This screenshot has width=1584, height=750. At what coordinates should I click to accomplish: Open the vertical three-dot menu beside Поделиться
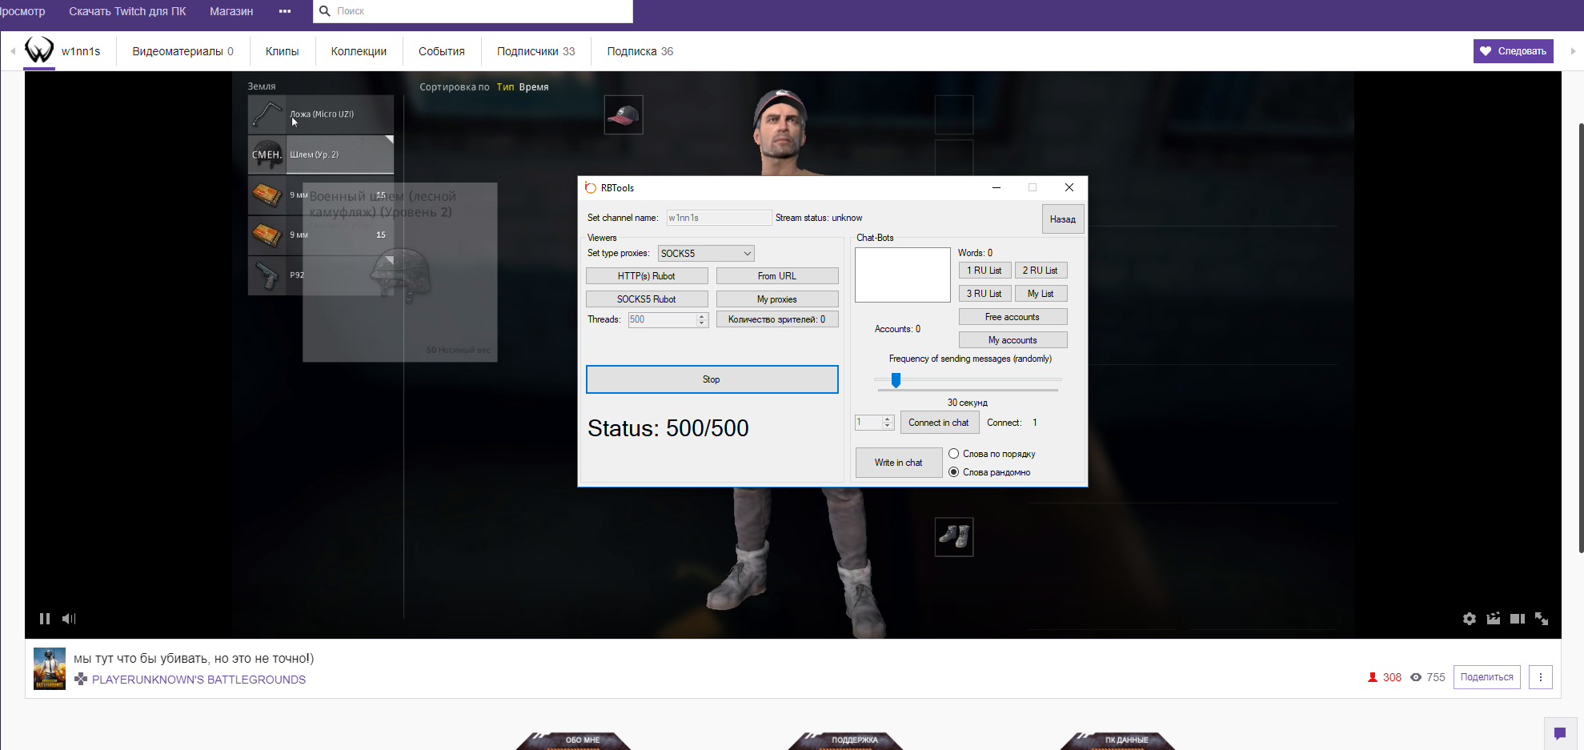1540,677
